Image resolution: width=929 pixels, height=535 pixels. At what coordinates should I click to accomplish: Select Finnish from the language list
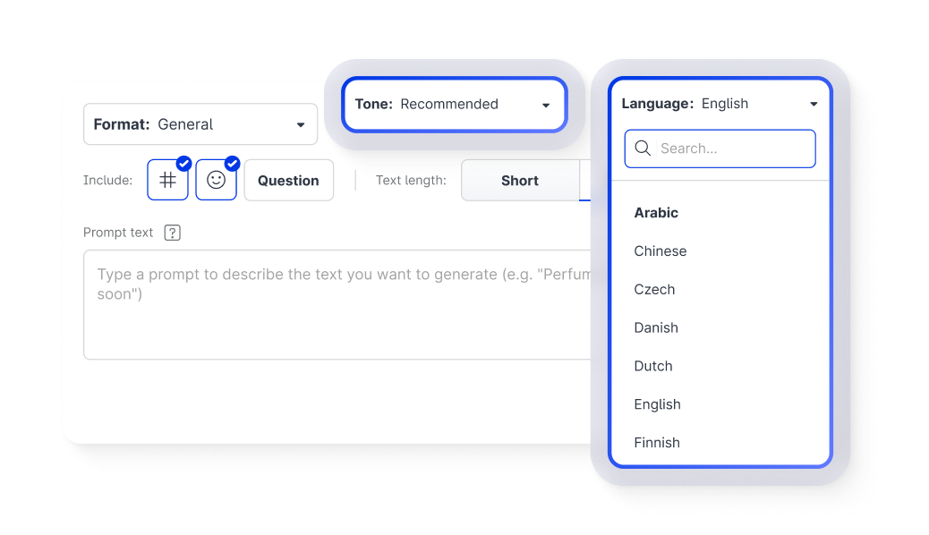[657, 443]
